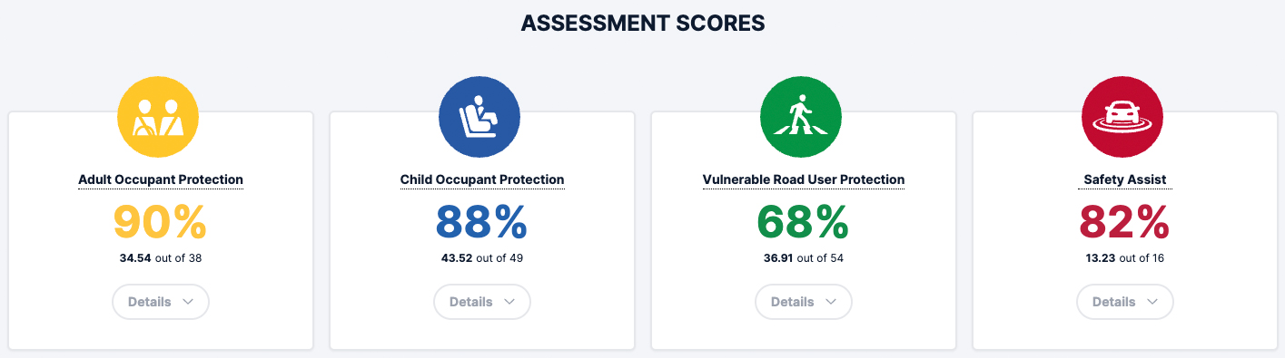Expand Details under Vulnerable Road User Protection
This screenshot has width=1285, height=358.
pos(804,302)
